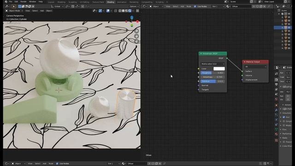This screenshot has width=295, height=166.
Task: Select wireframe viewport shading
Action: (x=120, y=11)
